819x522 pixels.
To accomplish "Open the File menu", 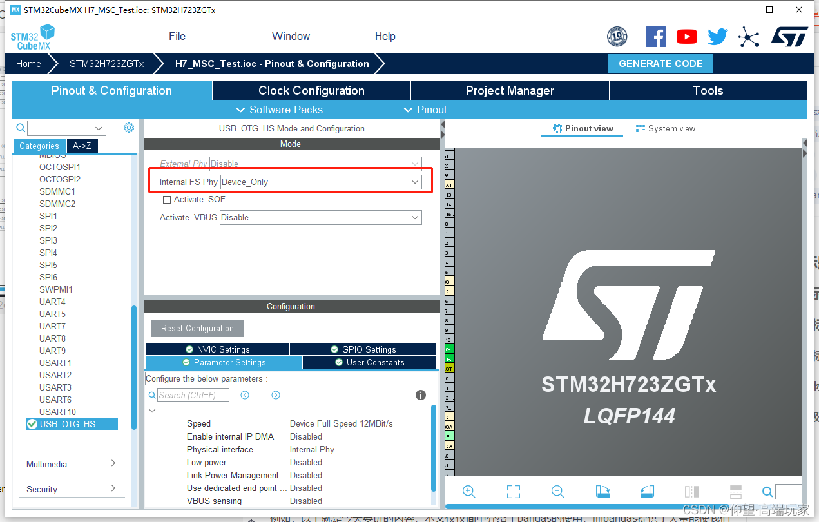I will tap(177, 36).
